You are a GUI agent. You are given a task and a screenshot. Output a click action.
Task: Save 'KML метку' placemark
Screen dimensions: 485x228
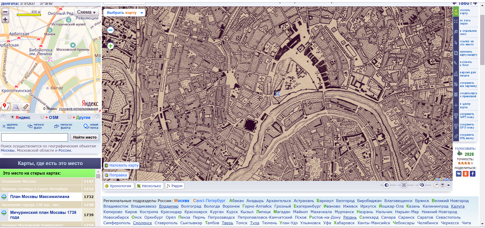[465, 136]
